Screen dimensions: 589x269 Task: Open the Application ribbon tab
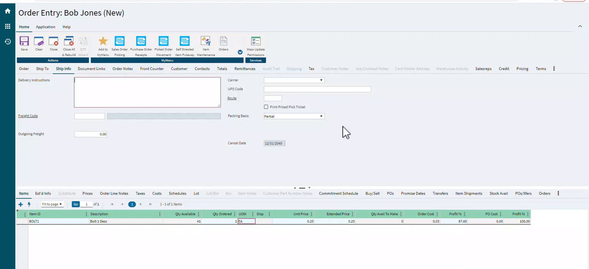tap(46, 27)
